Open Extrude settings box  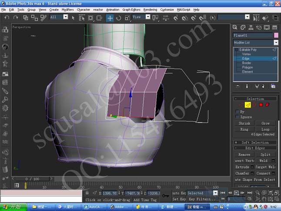click(252, 167)
